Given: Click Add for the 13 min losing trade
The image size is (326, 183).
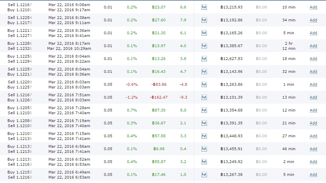Looking at the screenshot, I should tap(313, 97).
